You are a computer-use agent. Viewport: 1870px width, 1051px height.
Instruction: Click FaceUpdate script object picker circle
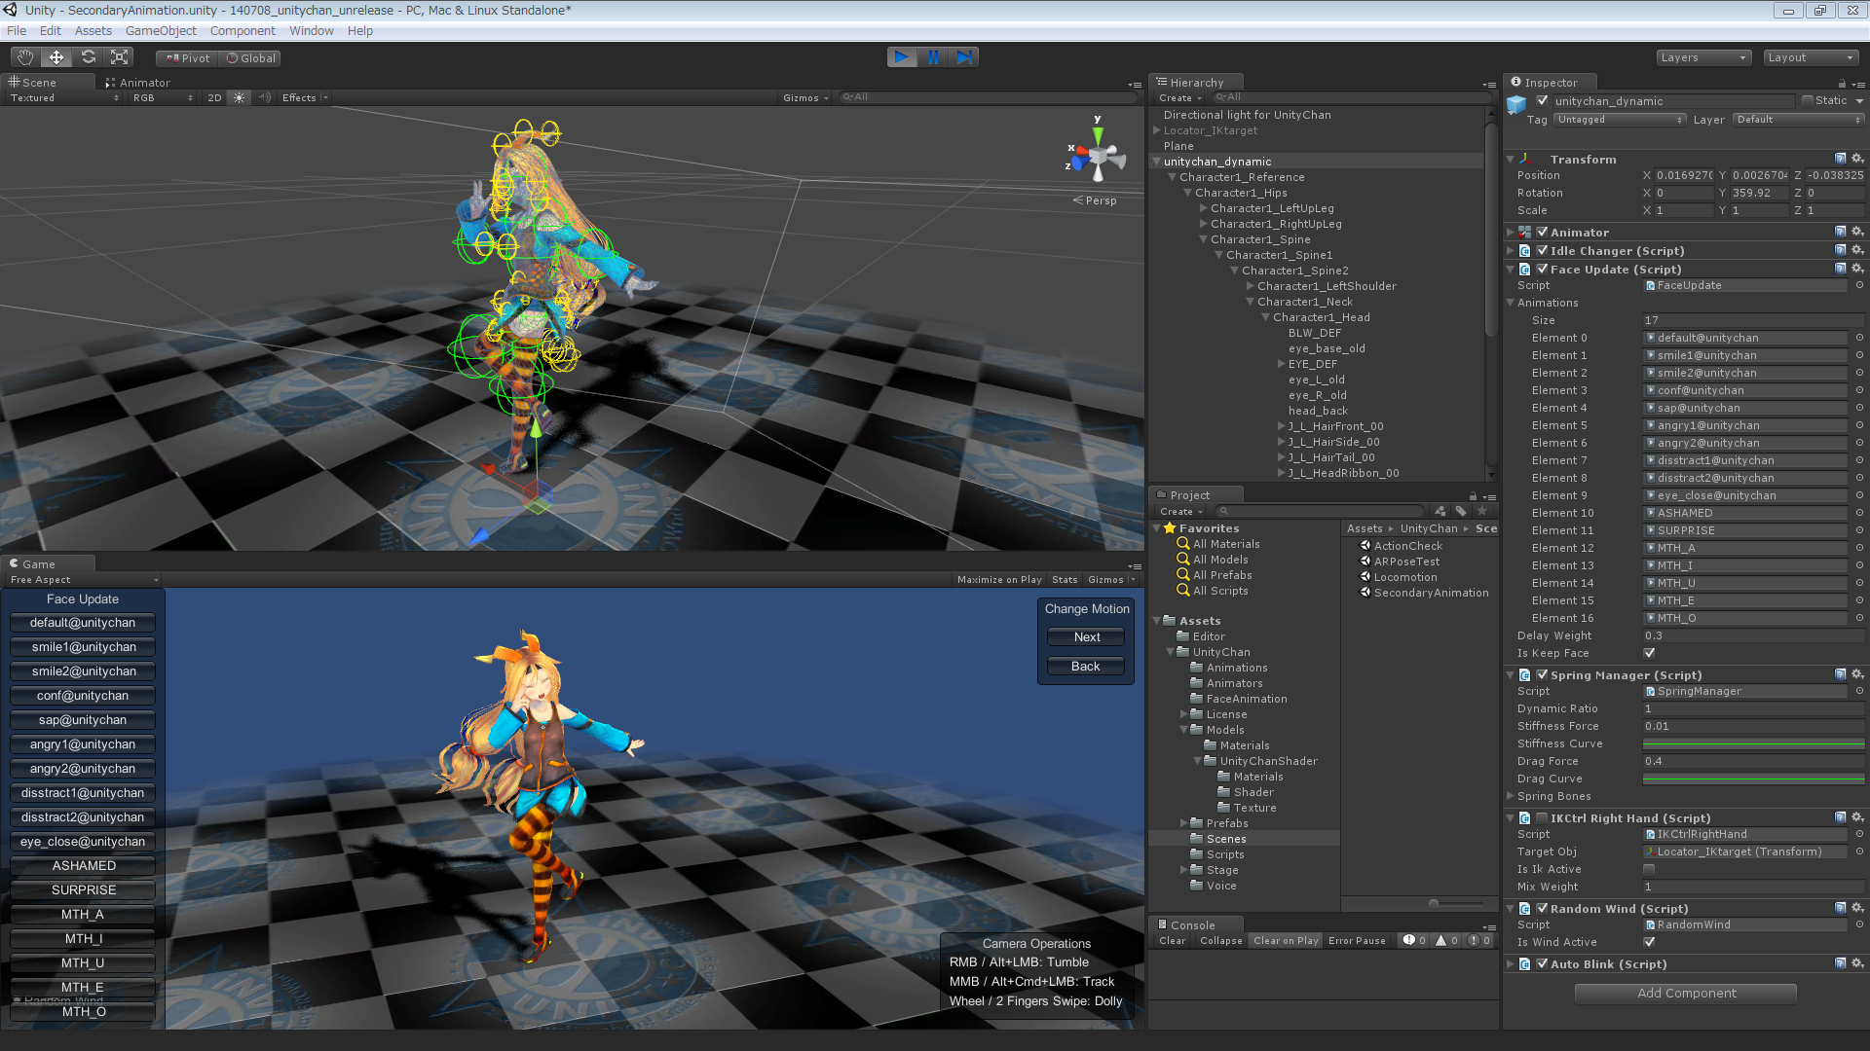click(x=1859, y=286)
